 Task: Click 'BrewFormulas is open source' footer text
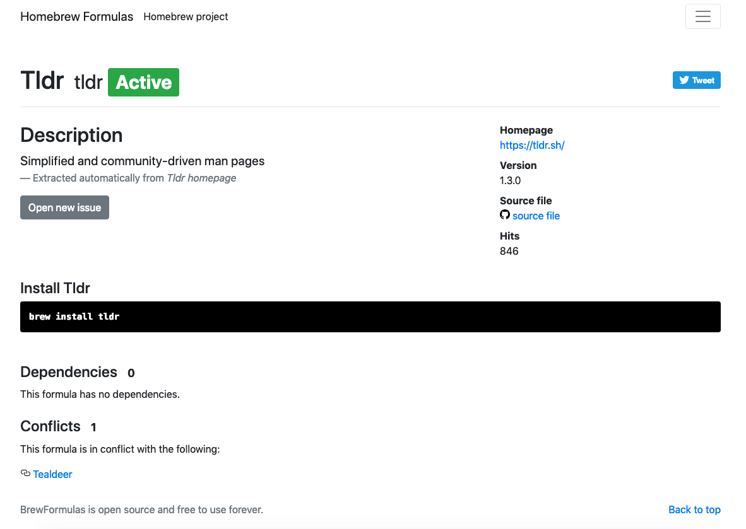pyautogui.click(x=141, y=509)
